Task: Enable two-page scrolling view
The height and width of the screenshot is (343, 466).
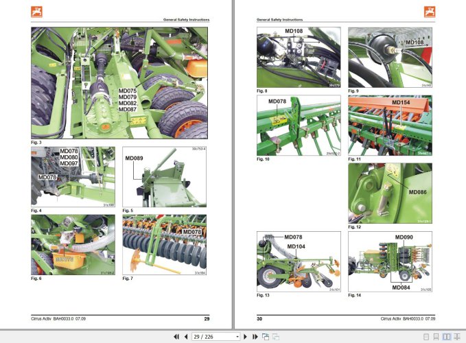Action: (x=456, y=337)
